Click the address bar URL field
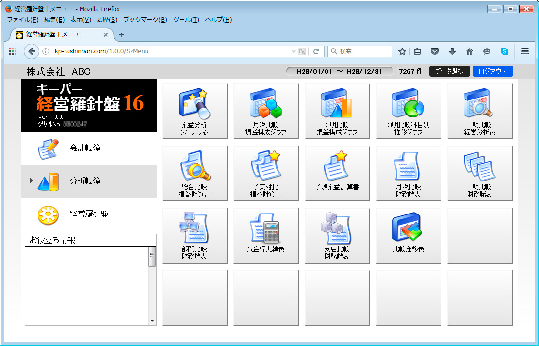 coord(172,51)
